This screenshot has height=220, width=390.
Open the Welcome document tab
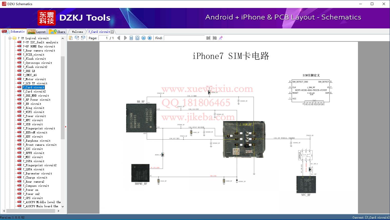coord(77,32)
